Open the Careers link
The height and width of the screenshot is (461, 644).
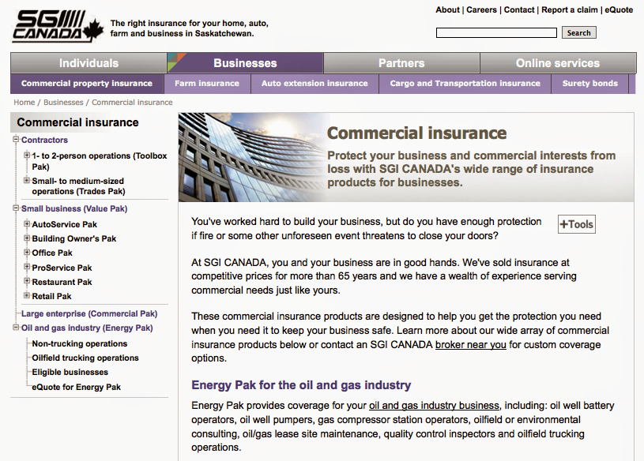pos(481,9)
